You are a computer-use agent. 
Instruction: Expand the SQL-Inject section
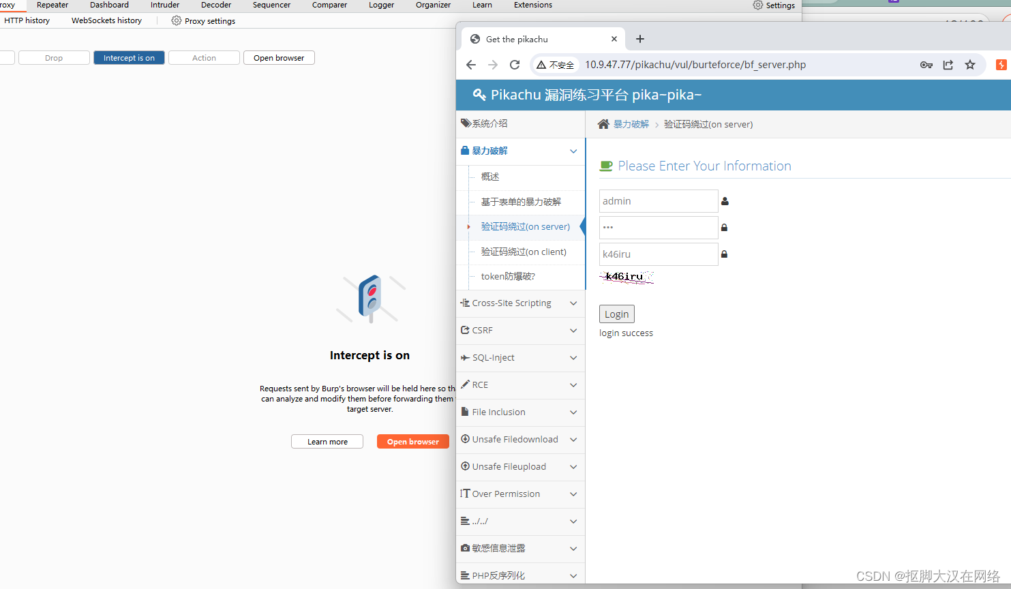pos(520,358)
